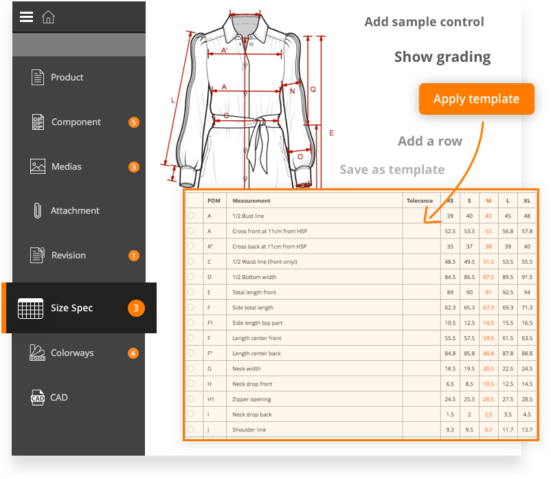
Task: Click Show grading
Action: coord(442,57)
